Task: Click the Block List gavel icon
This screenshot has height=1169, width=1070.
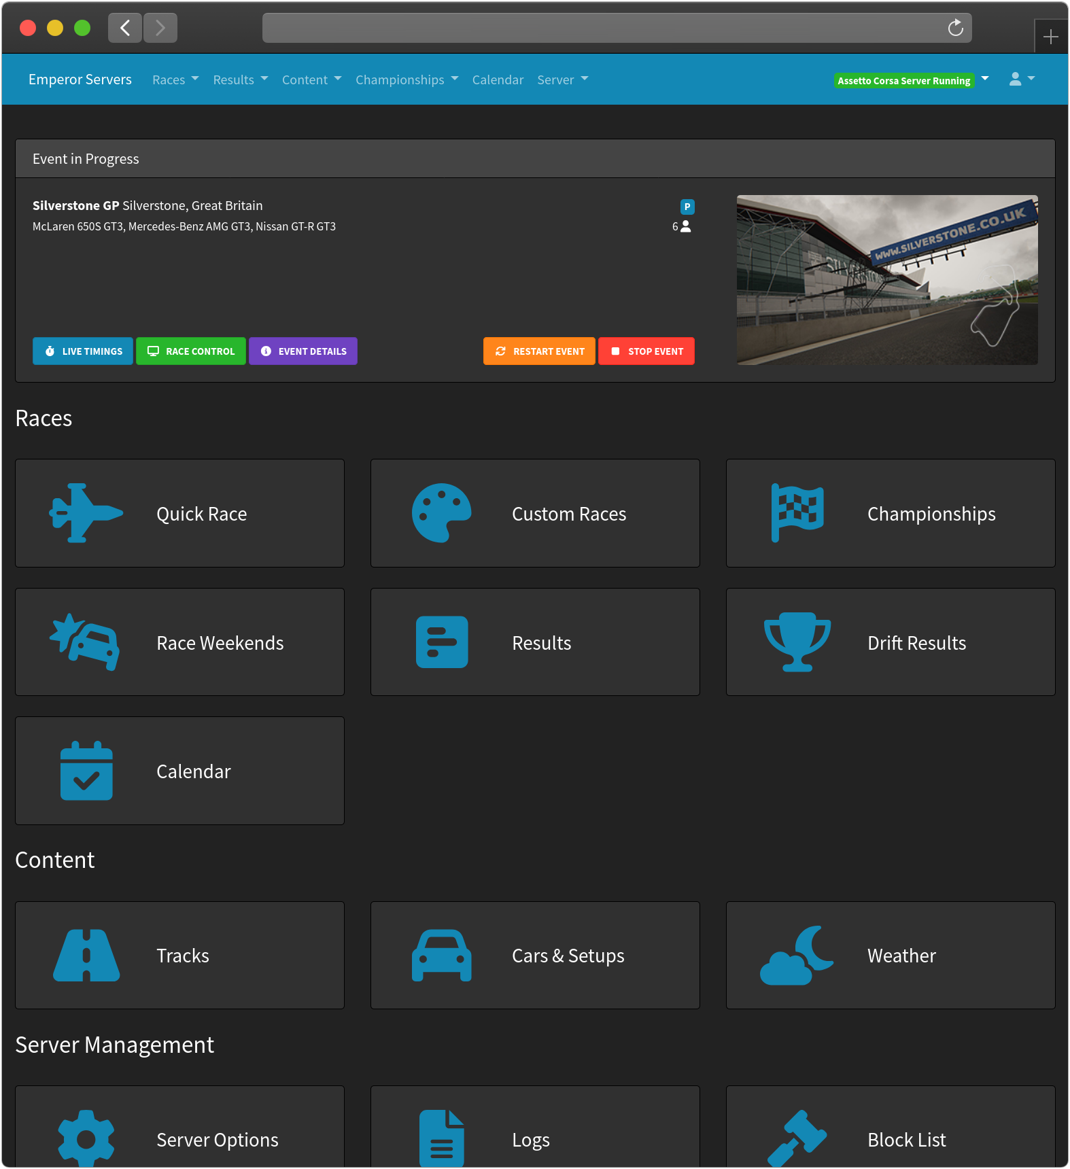Action: tap(797, 1138)
